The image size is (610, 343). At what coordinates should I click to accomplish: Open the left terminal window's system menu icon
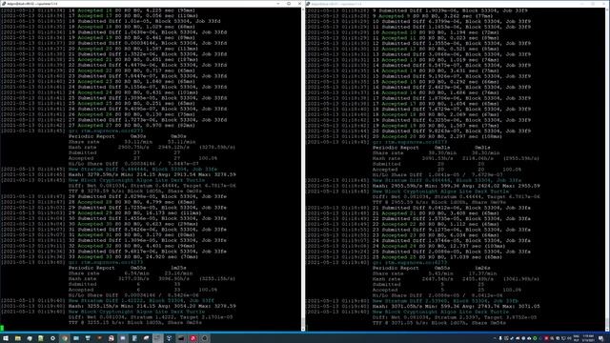(x=4, y=4)
